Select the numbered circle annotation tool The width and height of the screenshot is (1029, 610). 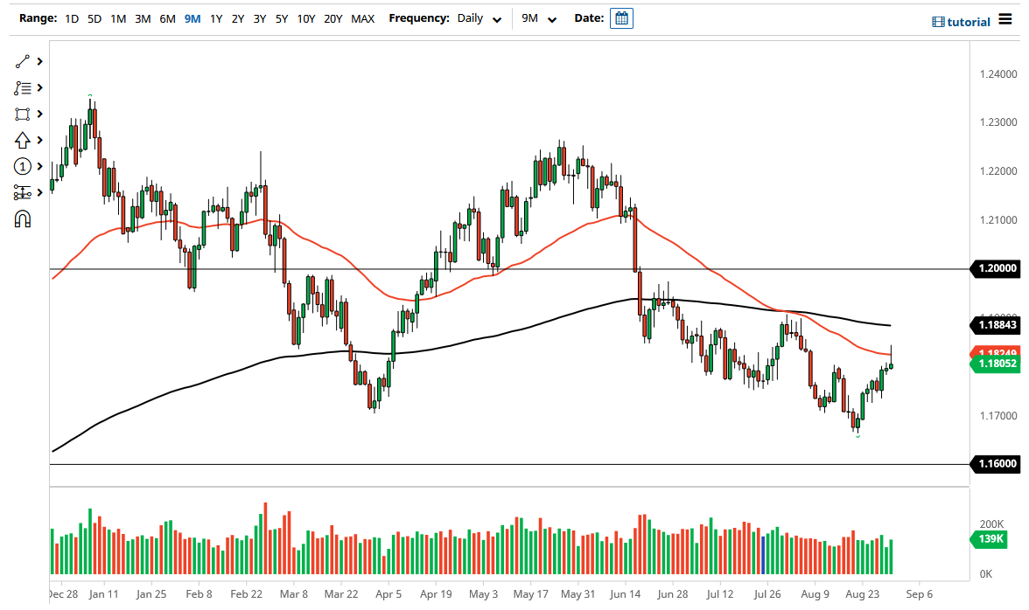[23, 166]
